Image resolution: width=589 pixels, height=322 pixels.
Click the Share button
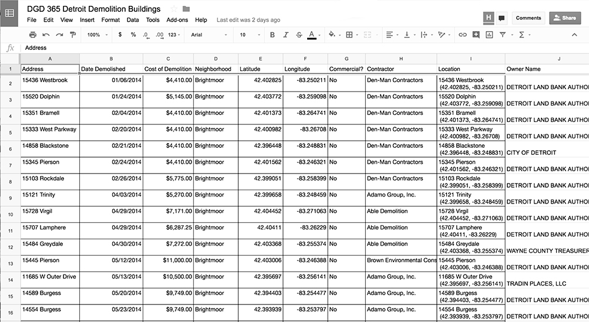565,18
